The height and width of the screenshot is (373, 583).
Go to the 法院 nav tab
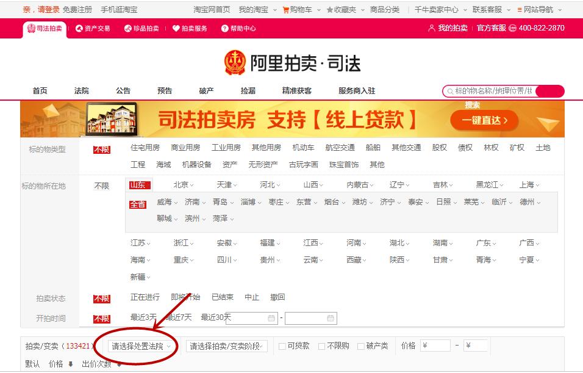pos(82,91)
